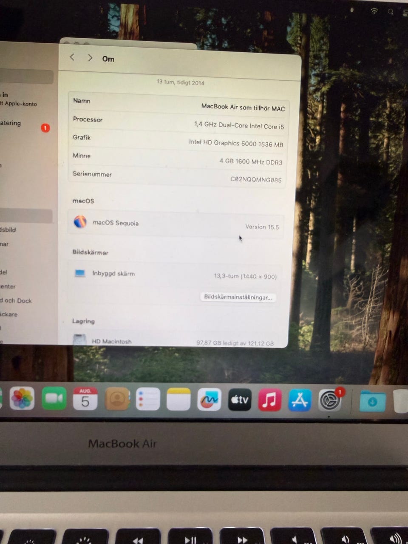Viewport: 408px width, 544px height.
Task: Click 'Inbyggd skärm' label
Action: [113, 273]
